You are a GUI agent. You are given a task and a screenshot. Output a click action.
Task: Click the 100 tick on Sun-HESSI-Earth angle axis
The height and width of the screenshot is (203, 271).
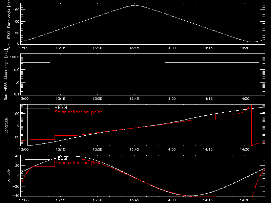(x=16, y=22)
